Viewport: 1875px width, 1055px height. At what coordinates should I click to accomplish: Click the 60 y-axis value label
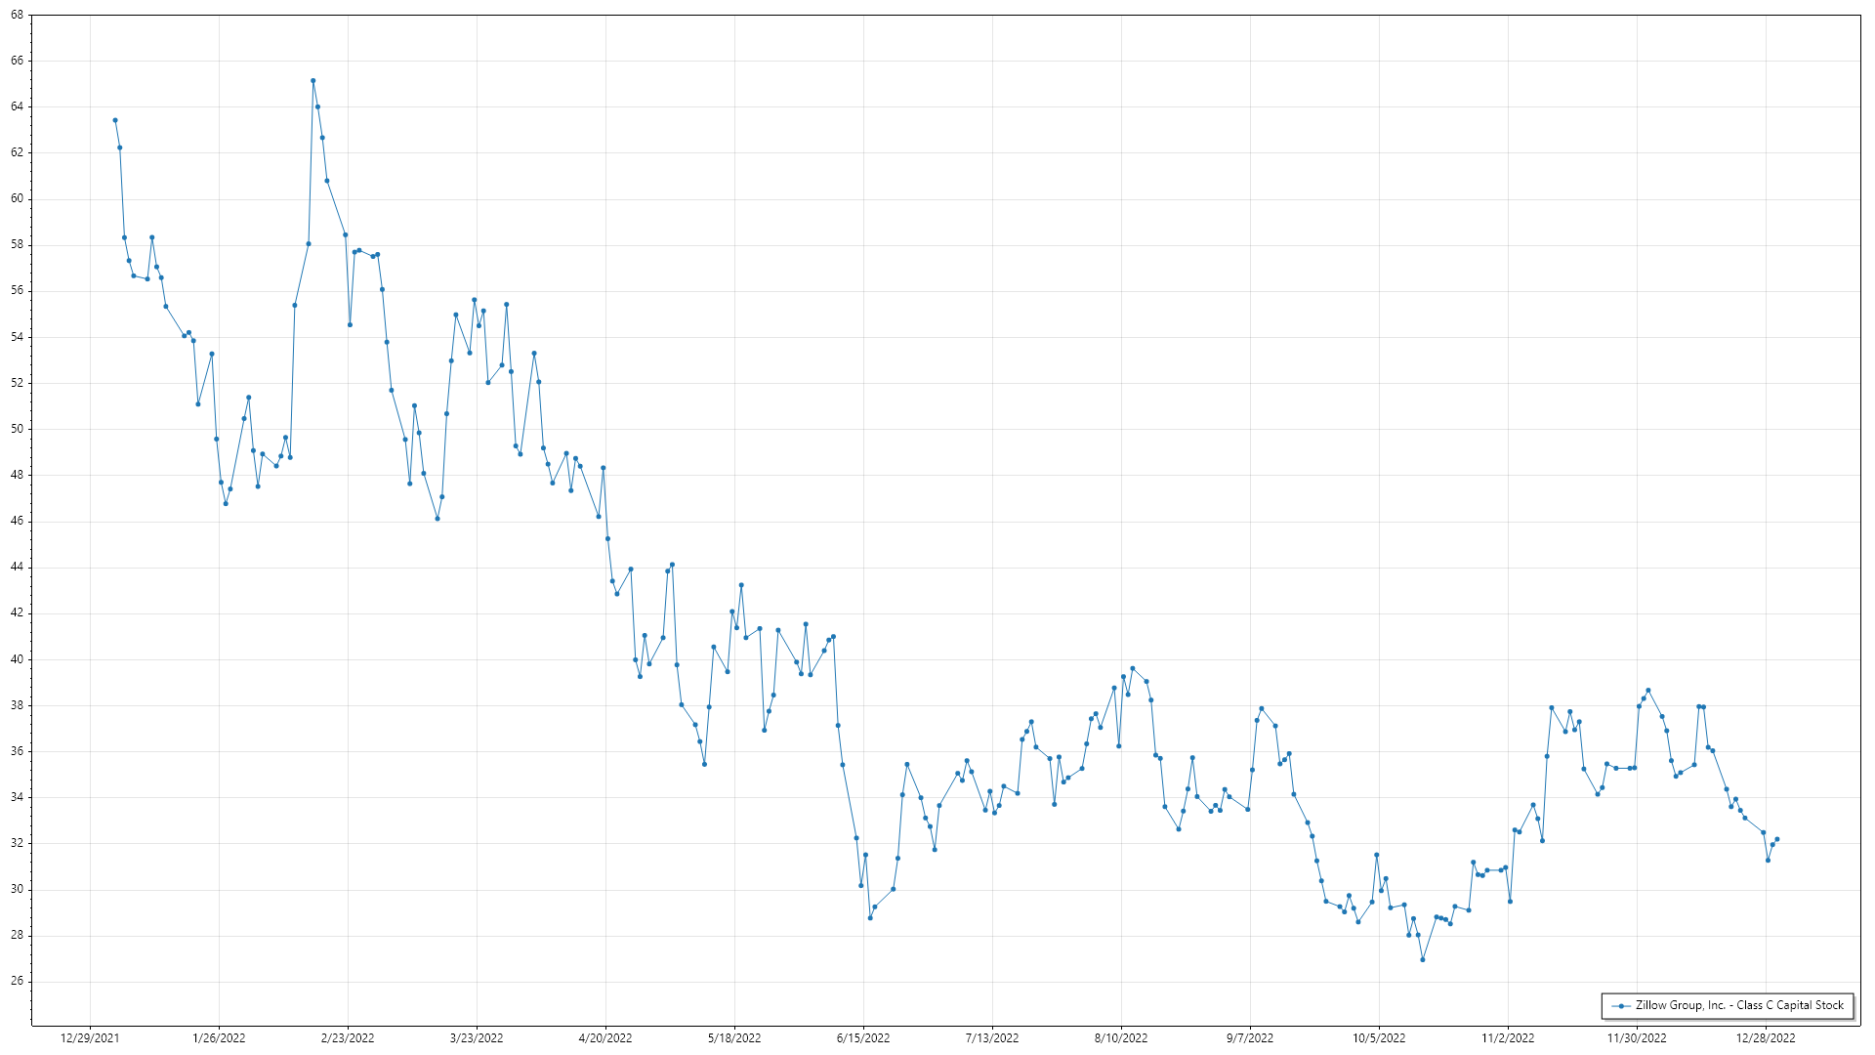17,199
